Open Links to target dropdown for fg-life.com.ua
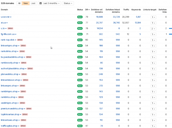Screen dimensions: 172x128 click(153, 34)
